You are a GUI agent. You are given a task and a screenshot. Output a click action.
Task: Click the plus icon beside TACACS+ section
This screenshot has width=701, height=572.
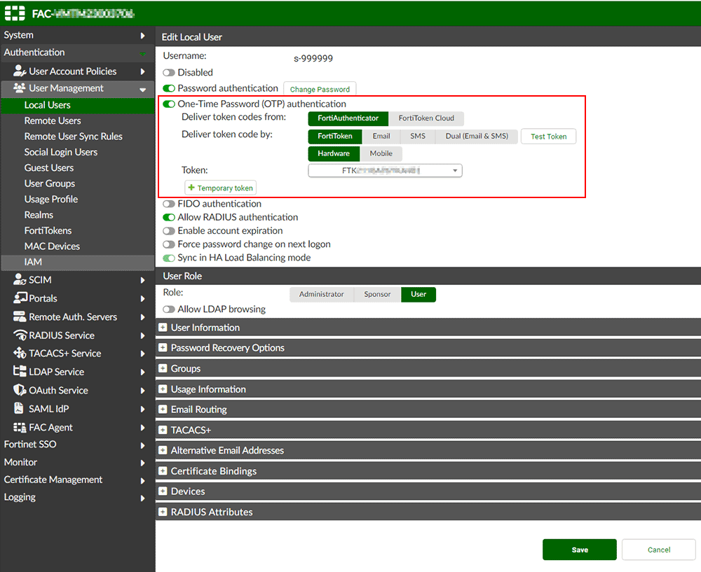click(x=163, y=430)
